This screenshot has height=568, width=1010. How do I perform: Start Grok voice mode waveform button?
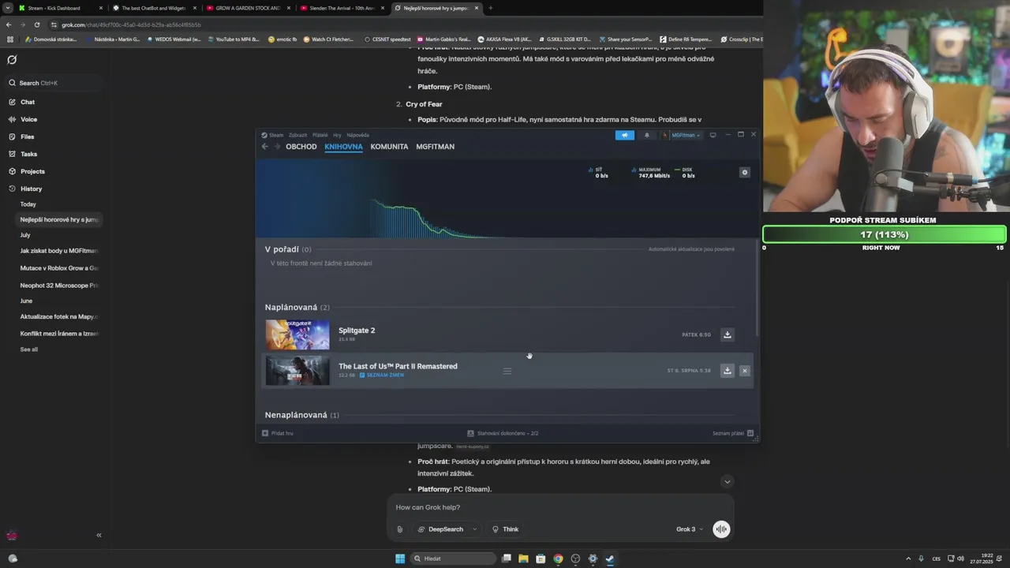click(x=721, y=529)
